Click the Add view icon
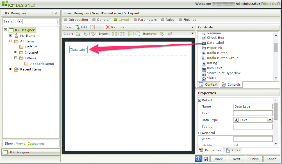The width and height of the screenshot is (282, 164). pyautogui.click(x=81, y=27)
